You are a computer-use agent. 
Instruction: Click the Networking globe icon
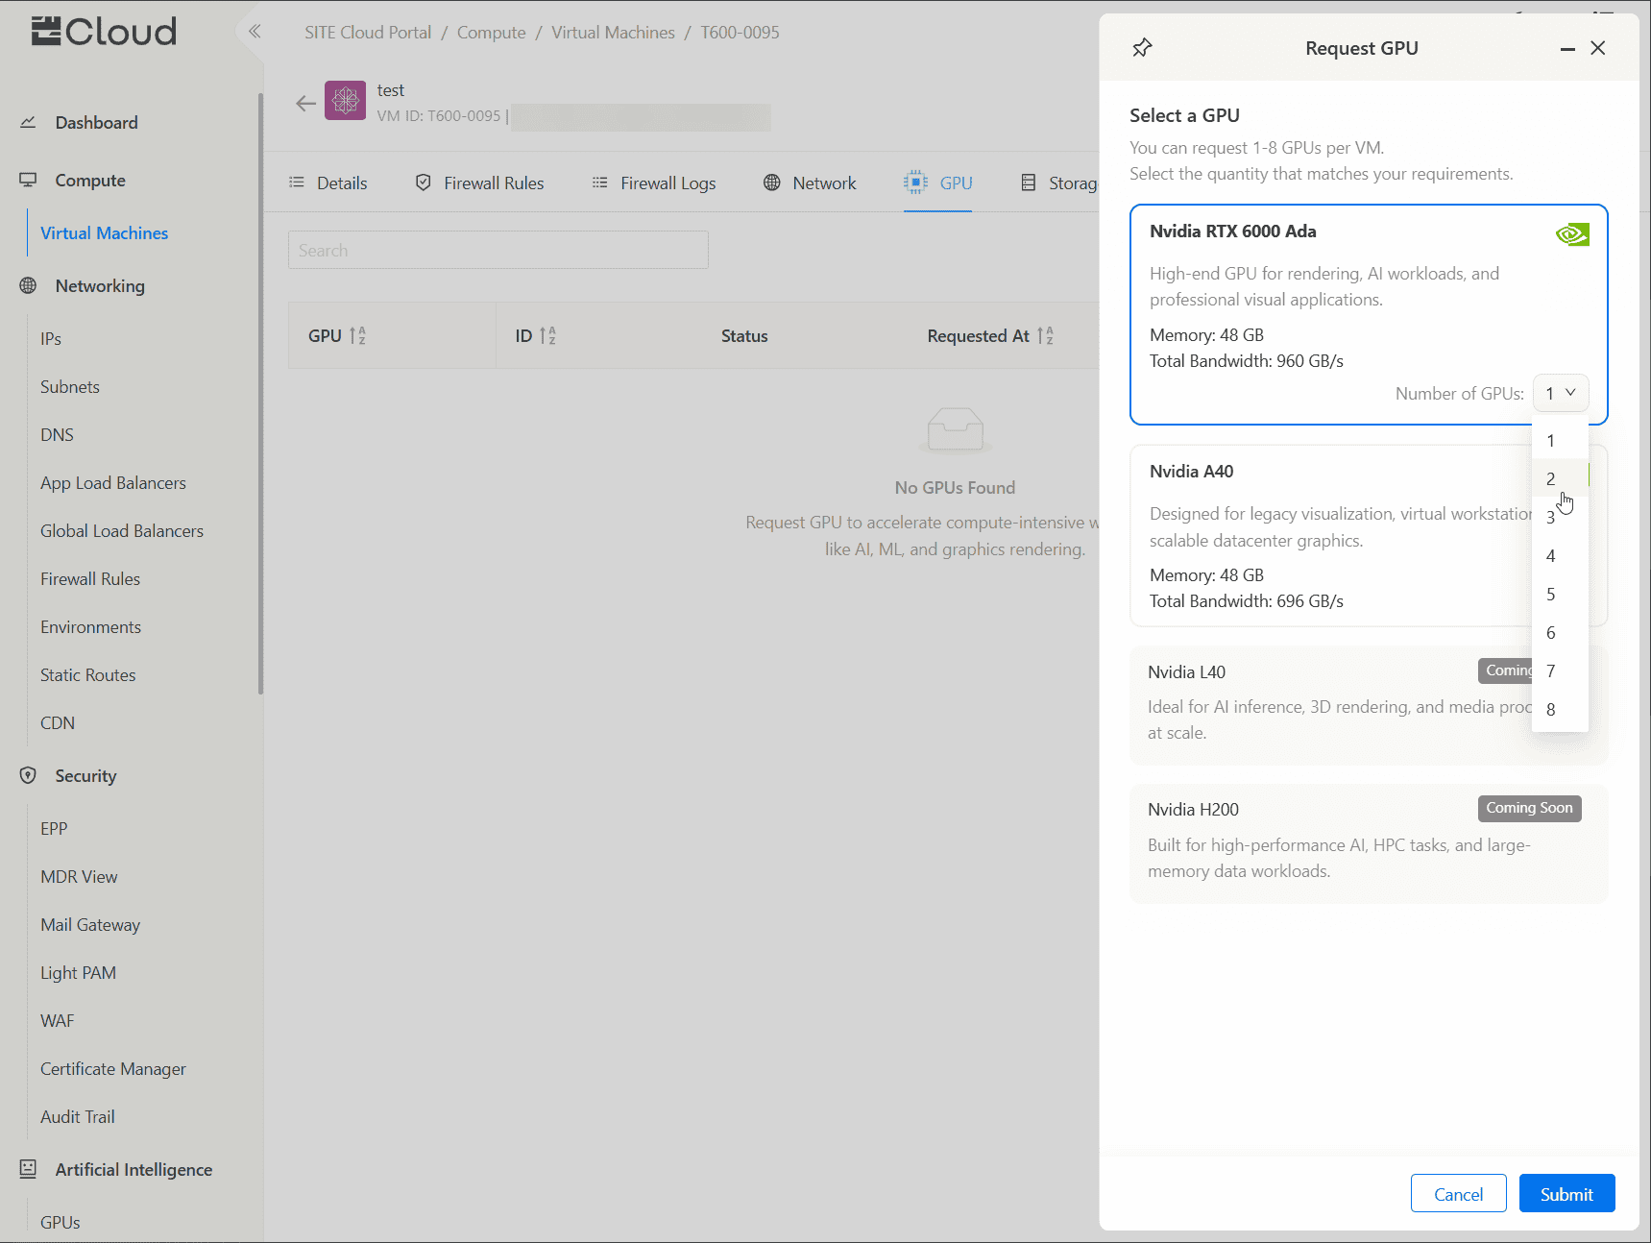28,286
